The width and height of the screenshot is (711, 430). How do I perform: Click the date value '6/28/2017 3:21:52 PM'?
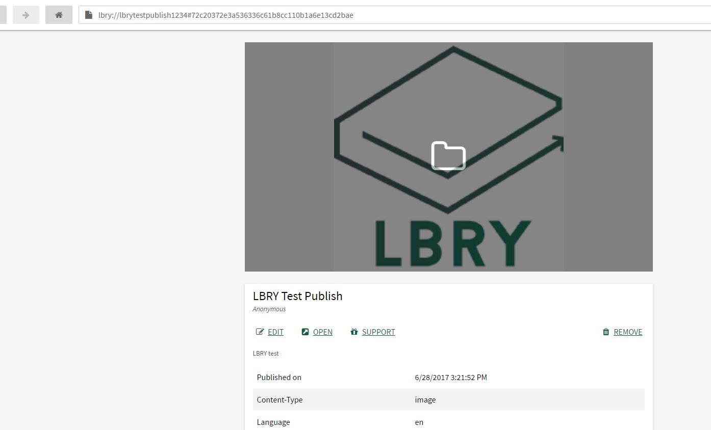point(451,378)
